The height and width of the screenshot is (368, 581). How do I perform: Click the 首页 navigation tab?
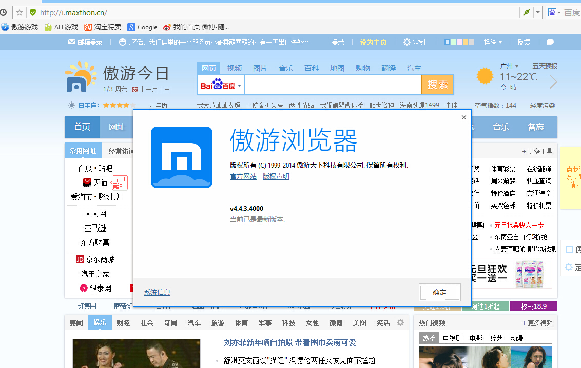click(x=82, y=127)
